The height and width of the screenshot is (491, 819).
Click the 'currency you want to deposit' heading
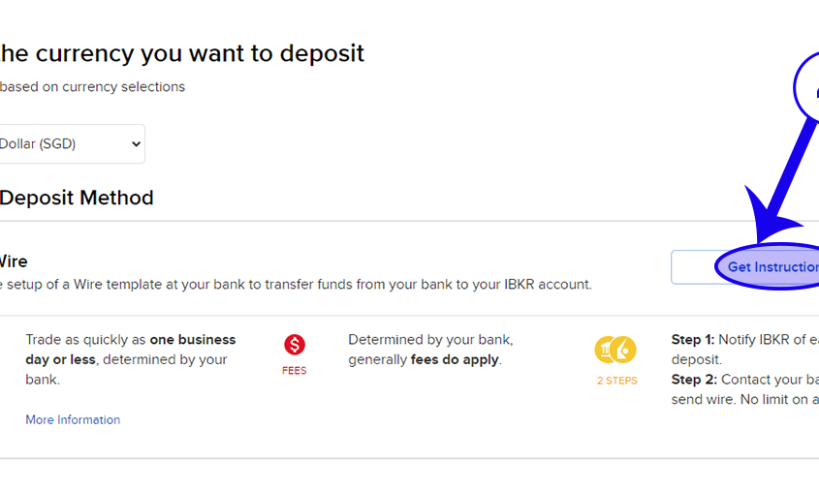coord(182,52)
